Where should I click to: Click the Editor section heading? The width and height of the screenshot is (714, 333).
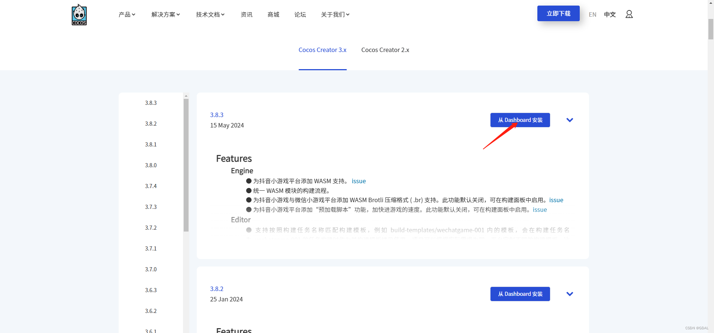pyautogui.click(x=241, y=220)
